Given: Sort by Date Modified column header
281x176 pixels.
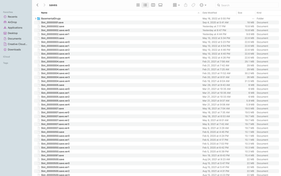Looking at the screenshot, I should click(x=209, y=13).
